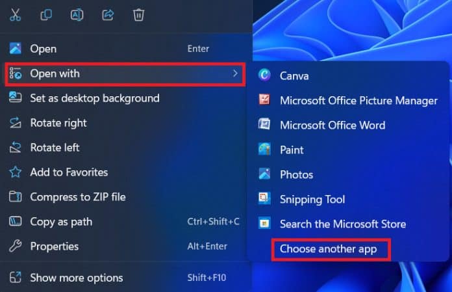Click Open in the context menu
This screenshot has height=292, width=452.
pos(43,49)
